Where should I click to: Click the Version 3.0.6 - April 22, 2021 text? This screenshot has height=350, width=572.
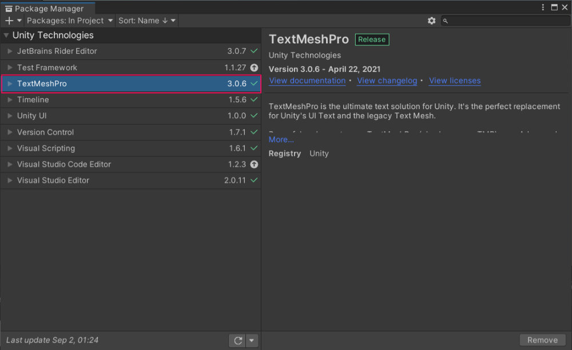(325, 69)
